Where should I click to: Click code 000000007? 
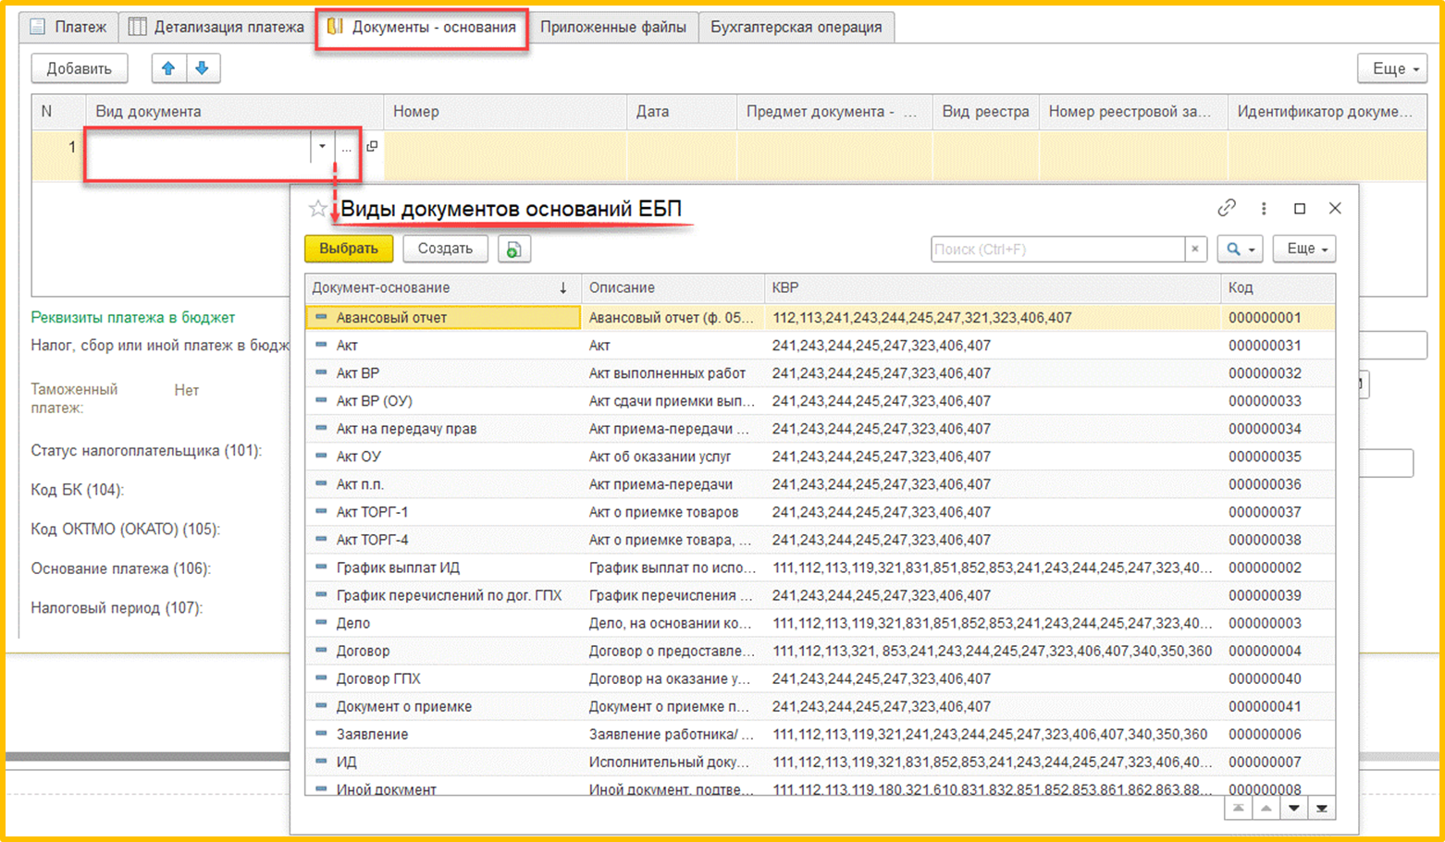click(x=1265, y=762)
